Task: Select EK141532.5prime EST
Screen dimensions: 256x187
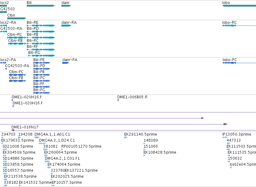Action: click(x=20, y=185)
